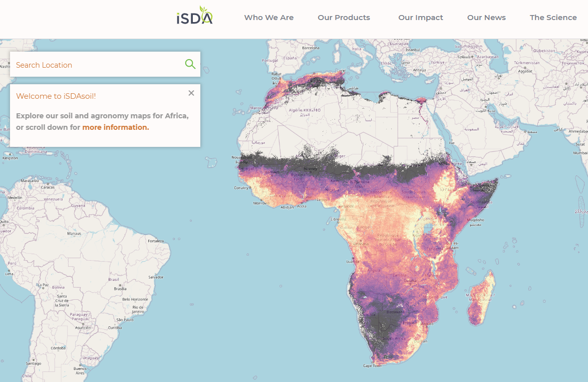Open the Our Products menu
This screenshot has width=588, height=382.
[x=344, y=18]
